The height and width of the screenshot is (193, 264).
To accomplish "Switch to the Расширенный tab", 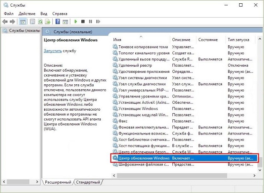I will (58, 182).
